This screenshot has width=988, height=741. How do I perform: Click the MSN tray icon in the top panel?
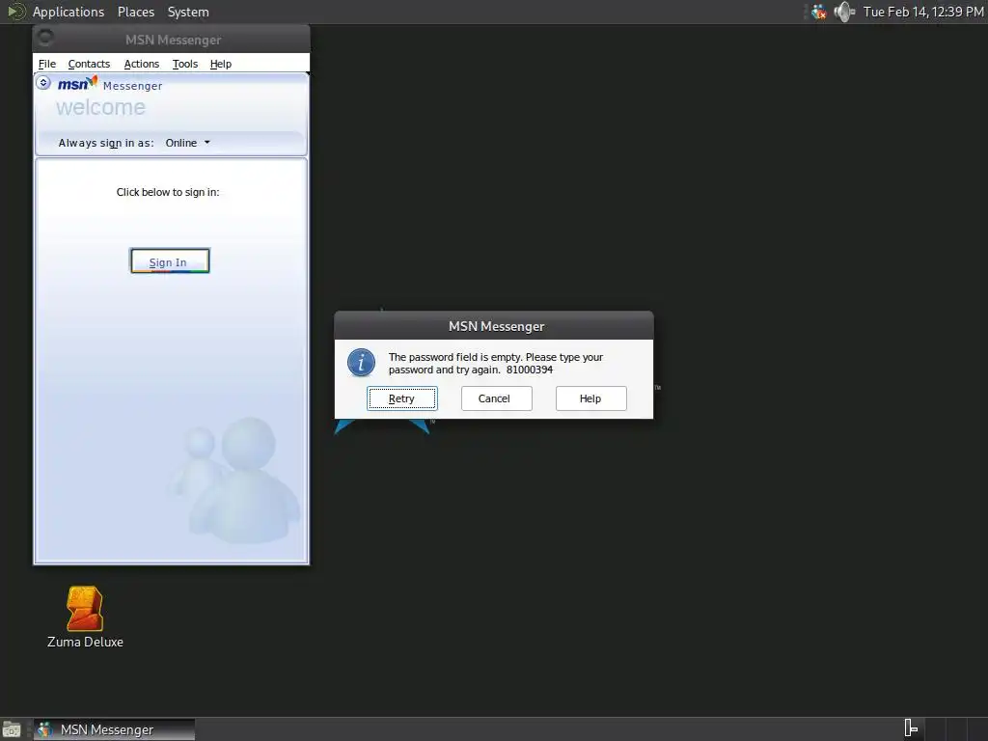(x=818, y=12)
